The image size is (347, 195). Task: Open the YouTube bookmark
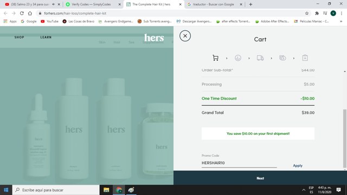pyautogui.click(x=49, y=21)
